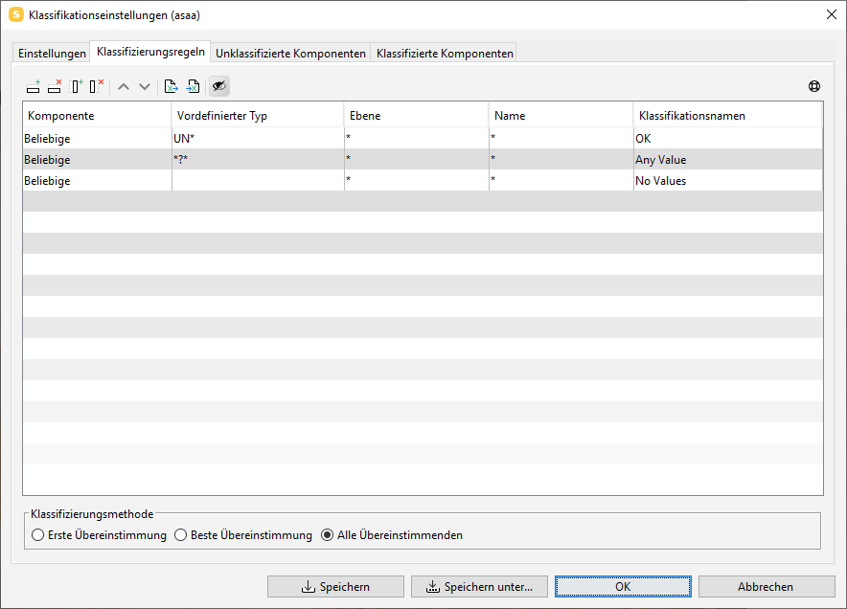Select the *?* predefined type cell
Screen dimensions: 847x609
coord(258,159)
